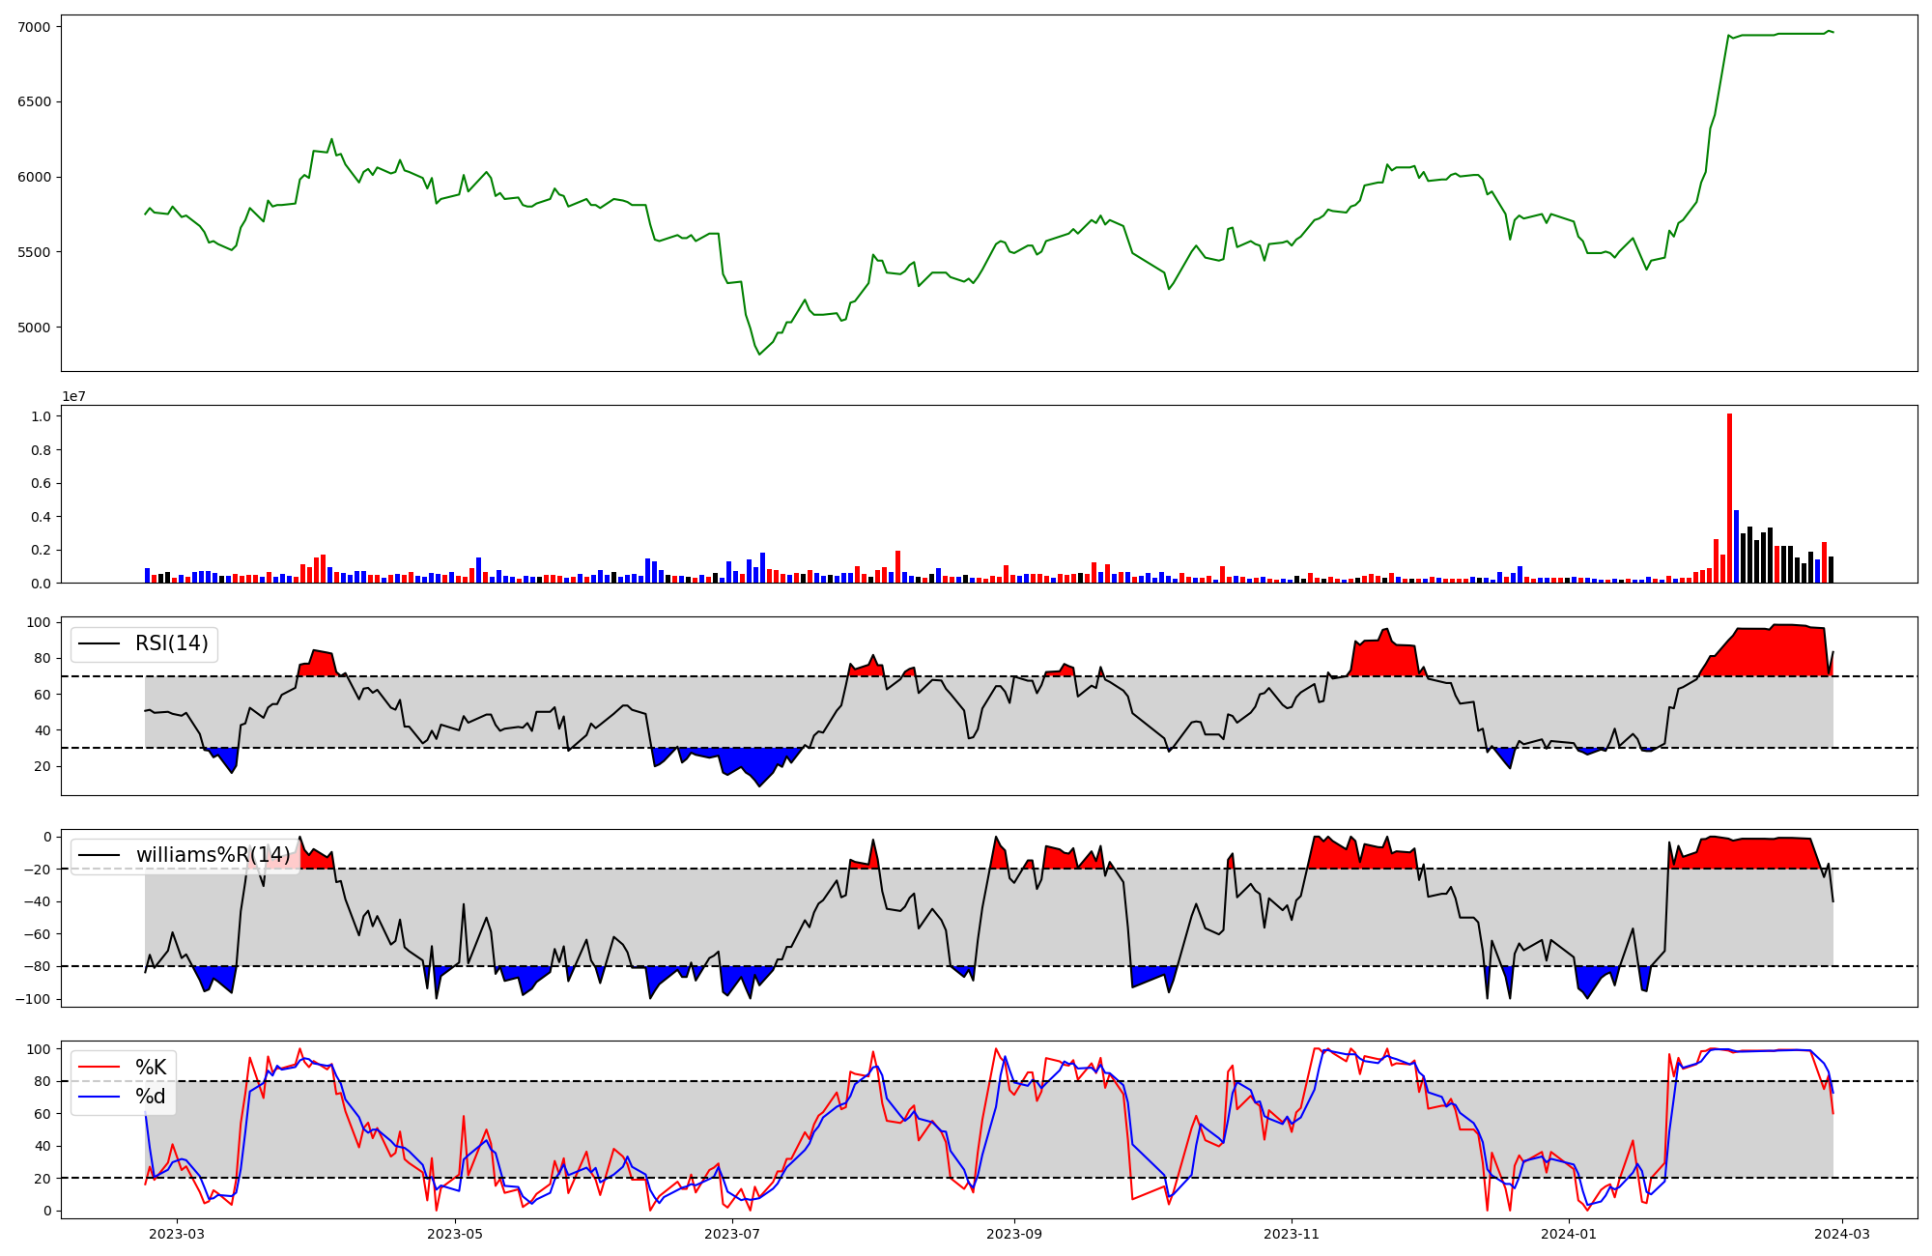
Task: Click the 6500 price axis label
Action: 35,101
